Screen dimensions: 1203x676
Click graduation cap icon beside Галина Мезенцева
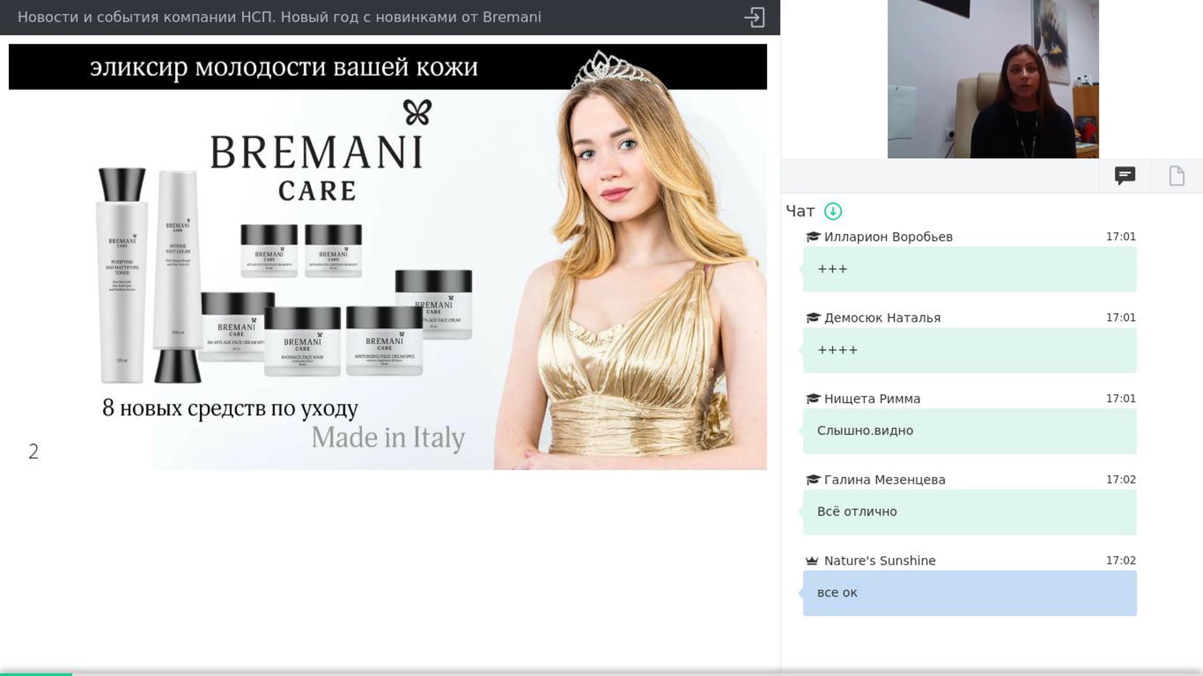pos(813,480)
